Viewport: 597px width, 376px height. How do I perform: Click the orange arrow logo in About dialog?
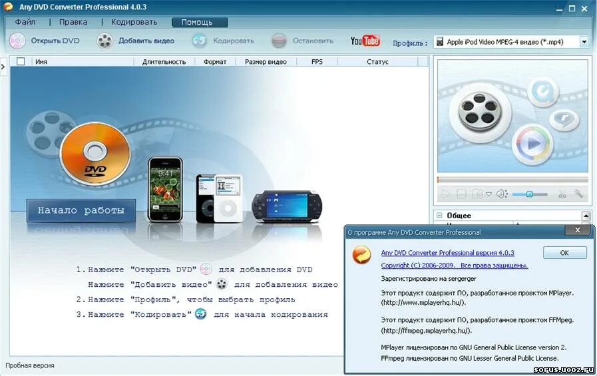point(361,255)
